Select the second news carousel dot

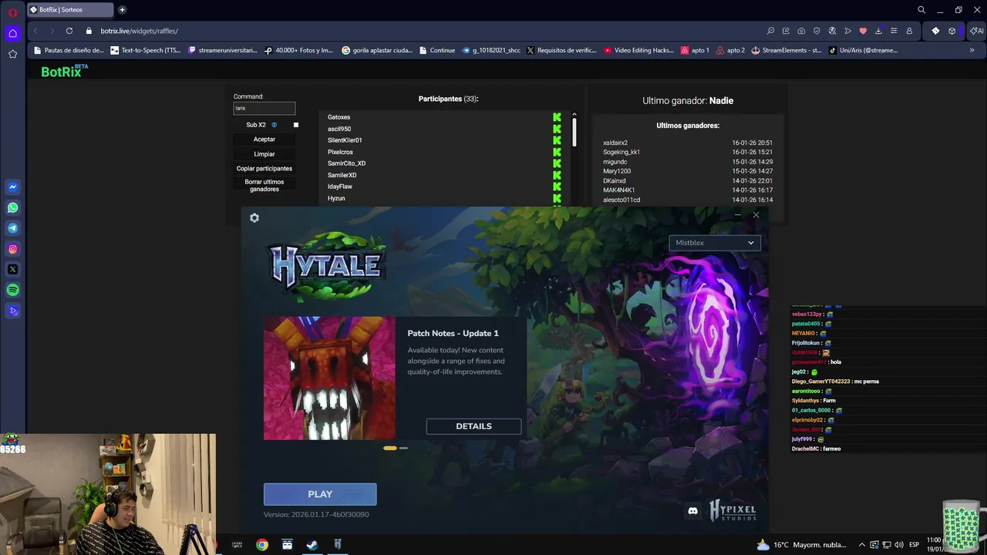point(403,448)
